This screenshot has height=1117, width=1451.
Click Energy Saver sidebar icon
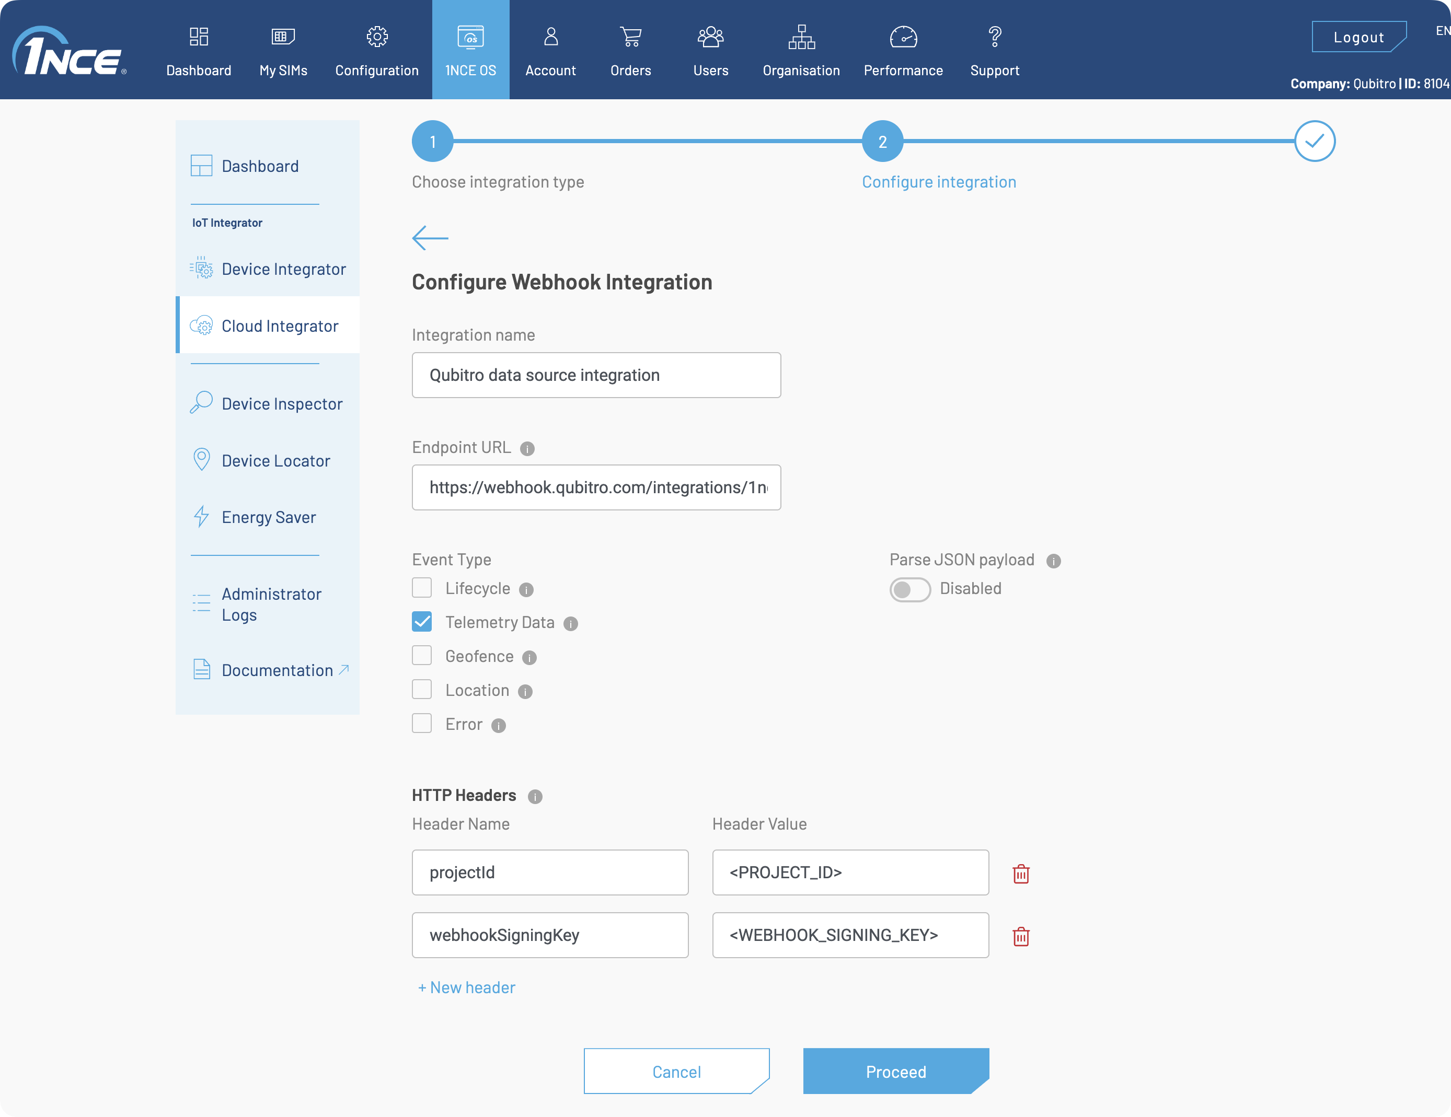(x=201, y=516)
